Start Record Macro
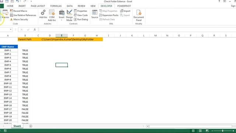 pos(19,11)
